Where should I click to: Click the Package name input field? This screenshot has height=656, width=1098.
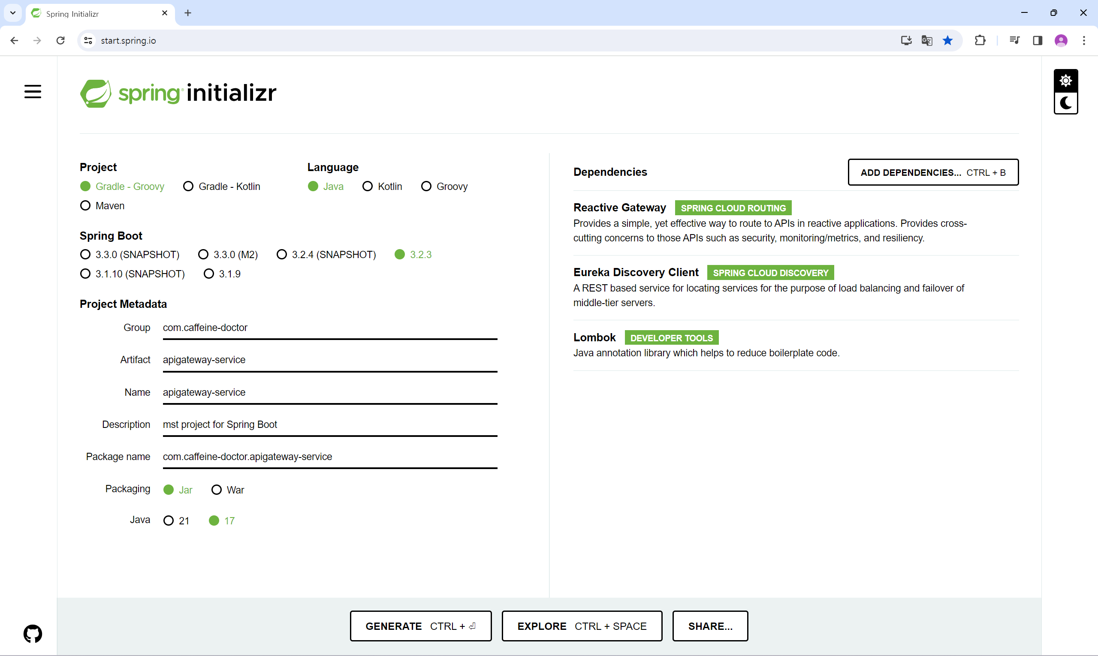coord(330,457)
